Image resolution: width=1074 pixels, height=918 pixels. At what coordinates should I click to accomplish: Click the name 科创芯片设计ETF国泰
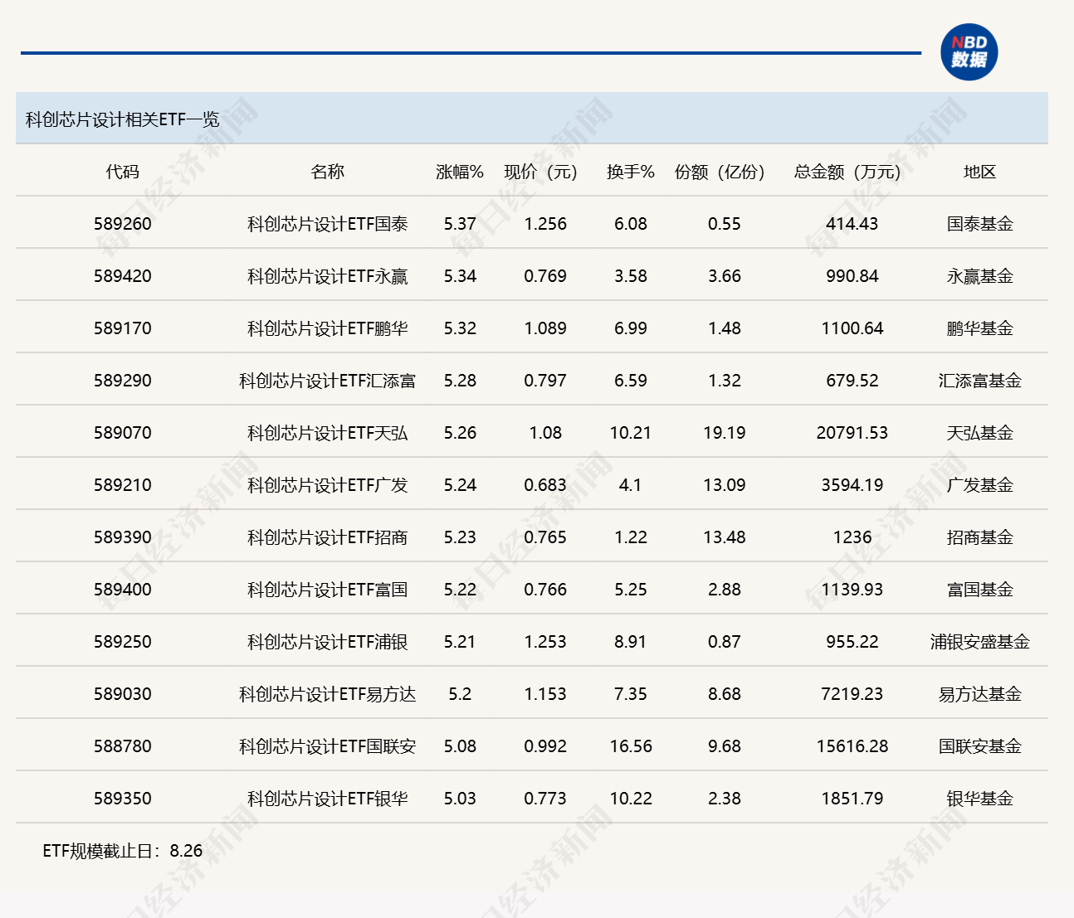click(327, 224)
